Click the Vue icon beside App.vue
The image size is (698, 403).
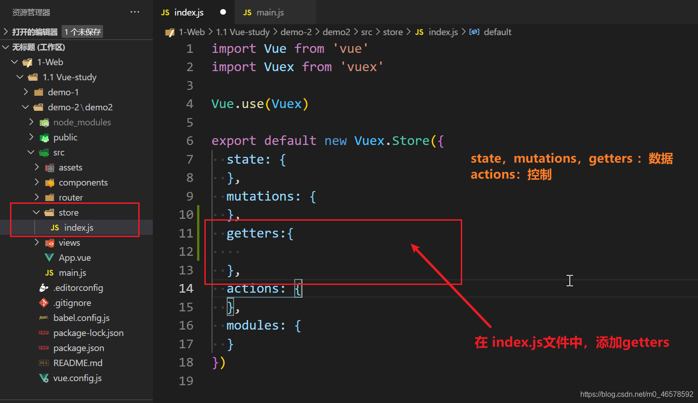point(49,258)
